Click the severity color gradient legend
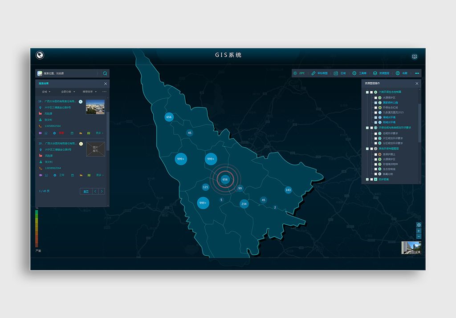This screenshot has width=456, height=318. pos(37,228)
